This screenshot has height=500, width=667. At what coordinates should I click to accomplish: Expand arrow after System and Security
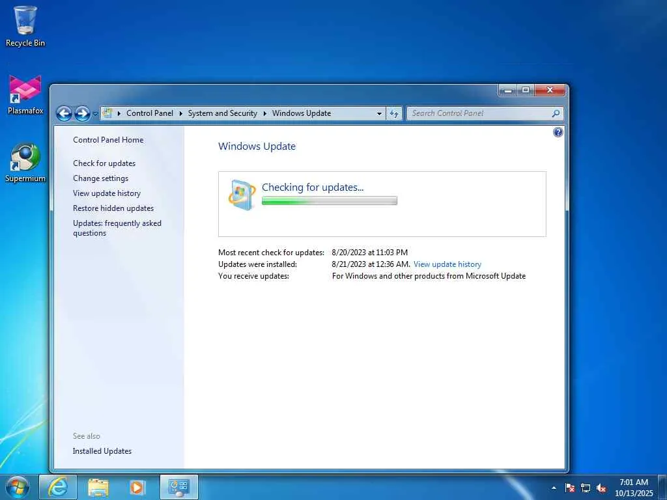264,113
